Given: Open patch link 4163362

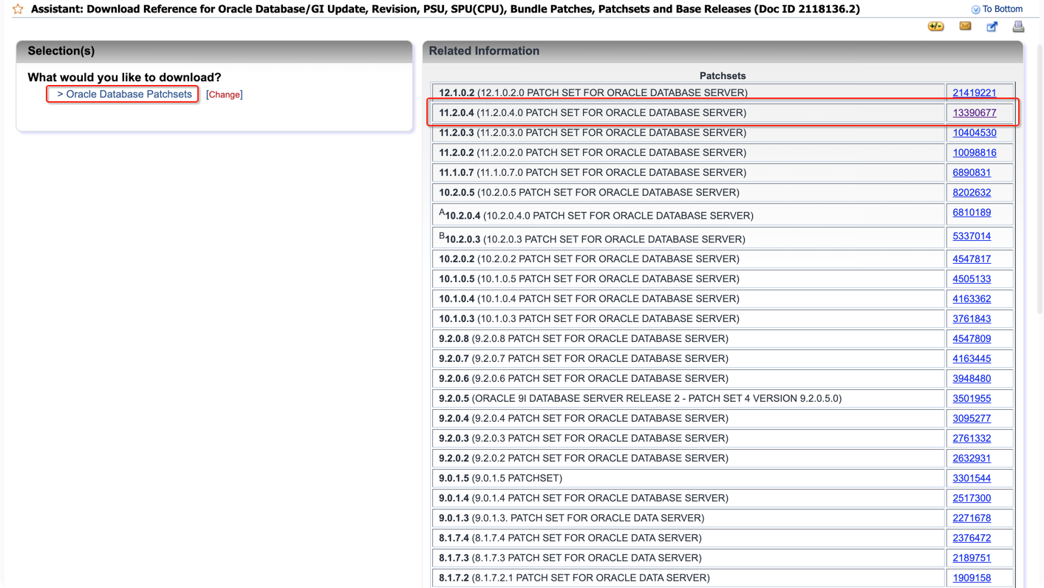Looking at the screenshot, I should [x=972, y=298].
